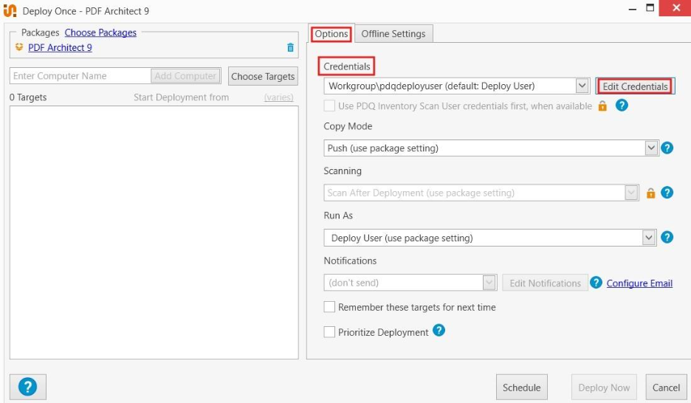Viewport: 691px width, 403px height.
Task: Maximize the Deploy Once window
Action: tap(650, 8)
